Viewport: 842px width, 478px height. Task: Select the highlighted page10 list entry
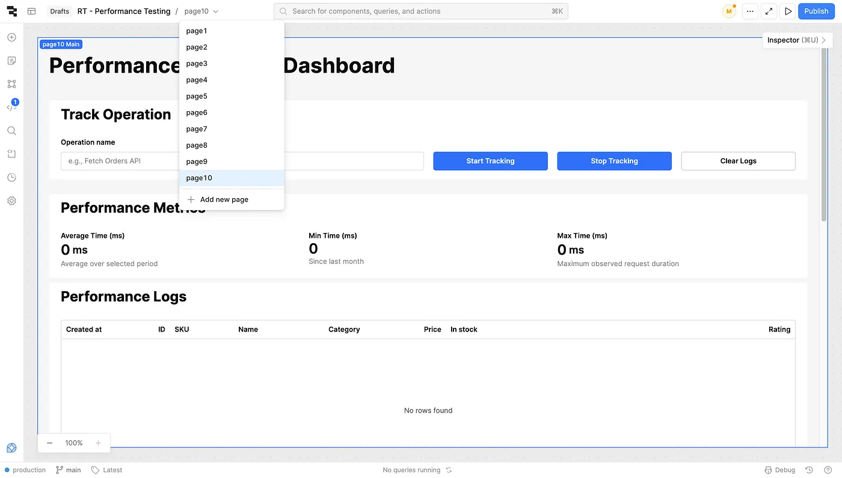[232, 178]
